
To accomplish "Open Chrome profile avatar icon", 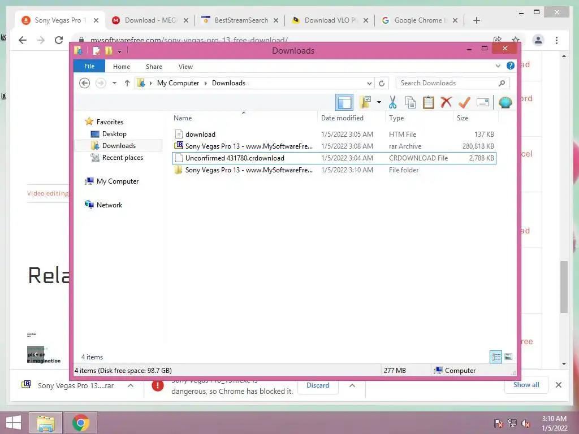I will coord(538,40).
